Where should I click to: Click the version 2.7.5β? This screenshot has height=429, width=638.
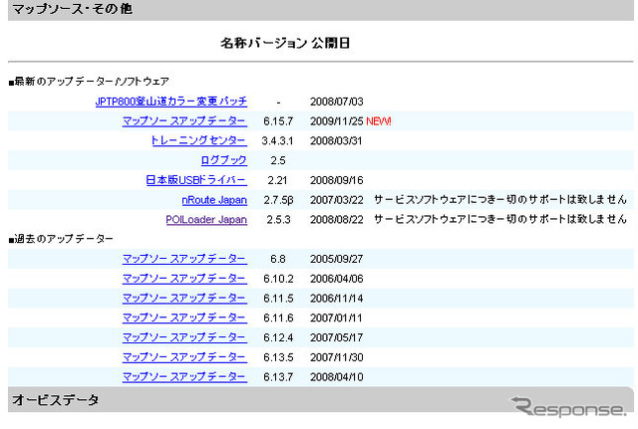click(x=278, y=200)
